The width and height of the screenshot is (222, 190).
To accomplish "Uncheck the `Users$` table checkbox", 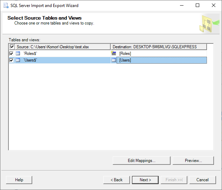I will click(x=12, y=60).
